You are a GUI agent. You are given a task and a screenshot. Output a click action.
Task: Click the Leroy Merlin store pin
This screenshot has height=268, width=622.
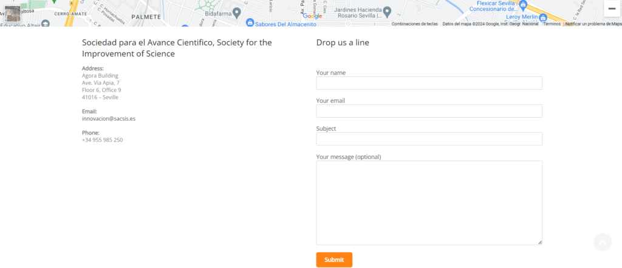543,17
